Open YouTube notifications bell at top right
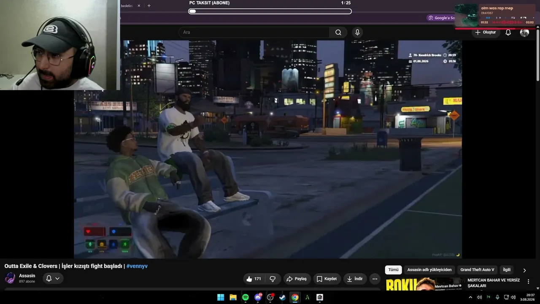Image resolution: width=540 pixels, height=304 pixels. [x=508, y=33]
